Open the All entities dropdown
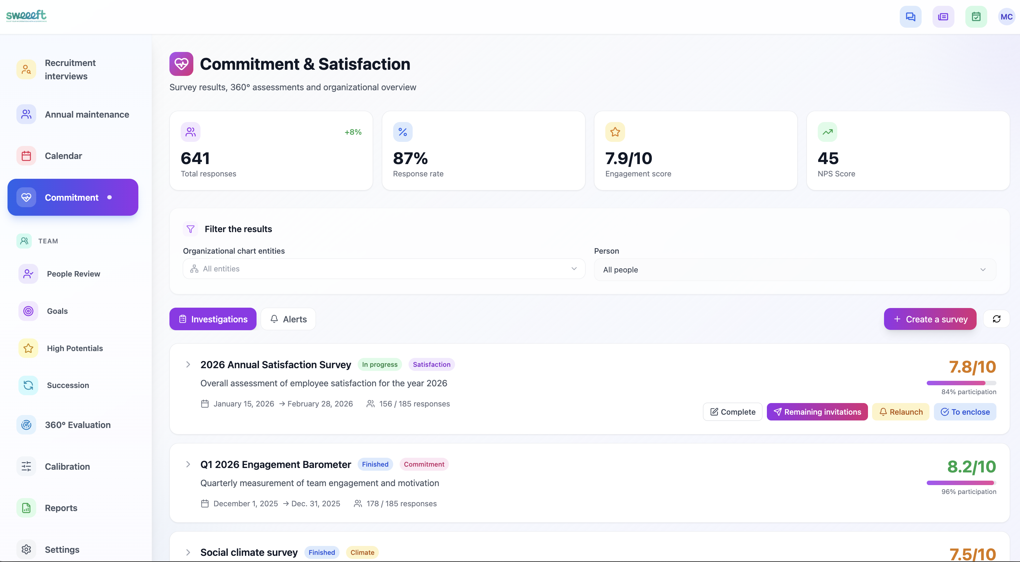 pyautogui.click(x=383, y=269)
